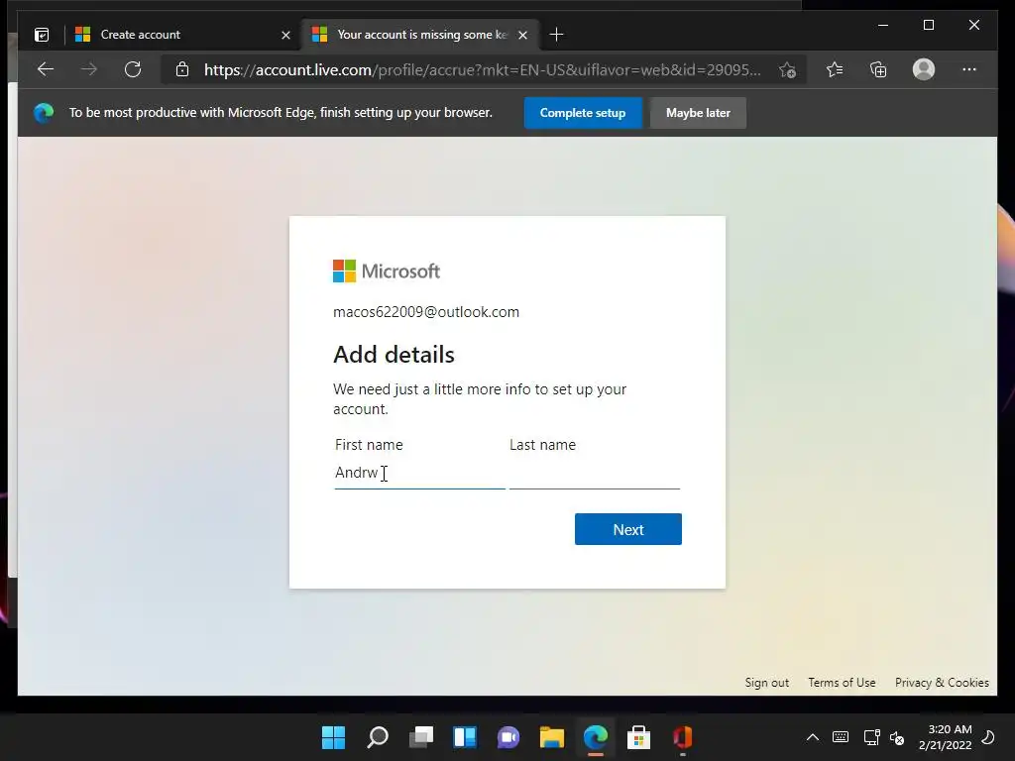
Task: Open Edge Settings and more menu
Action: point(969,69)
